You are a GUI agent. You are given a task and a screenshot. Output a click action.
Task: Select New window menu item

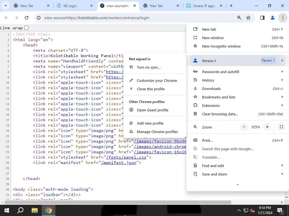(x=238, y=38)
